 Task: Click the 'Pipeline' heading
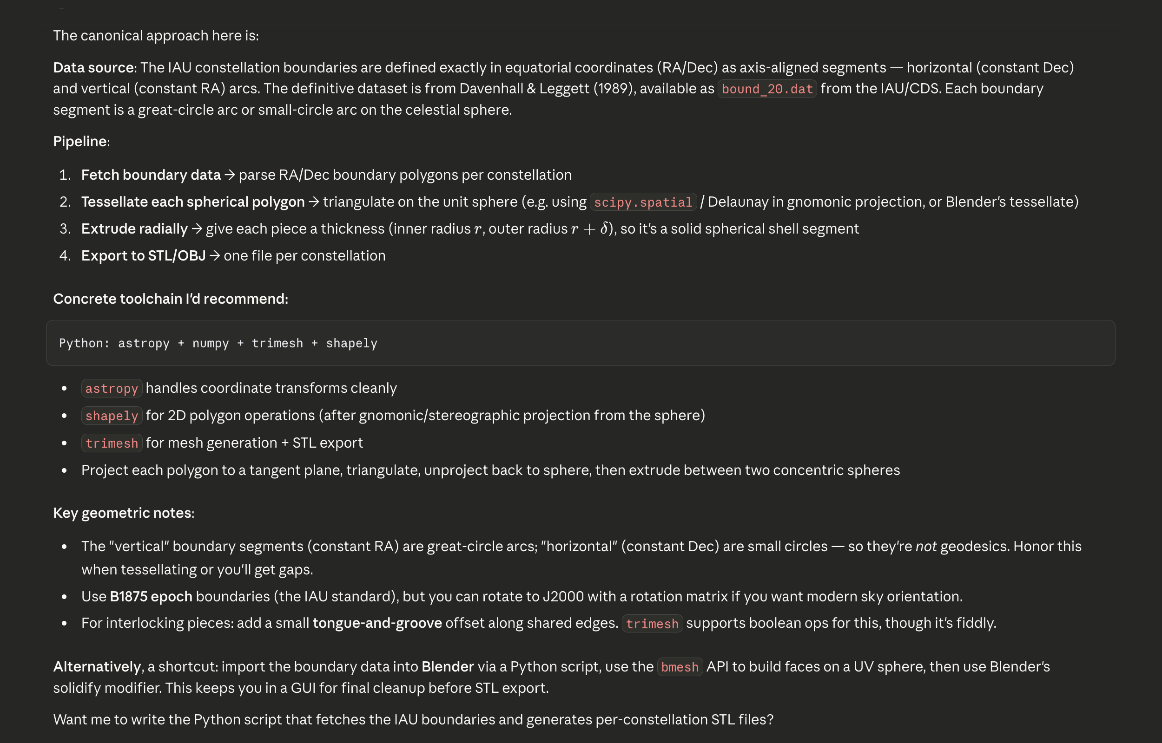click(81, 141)
